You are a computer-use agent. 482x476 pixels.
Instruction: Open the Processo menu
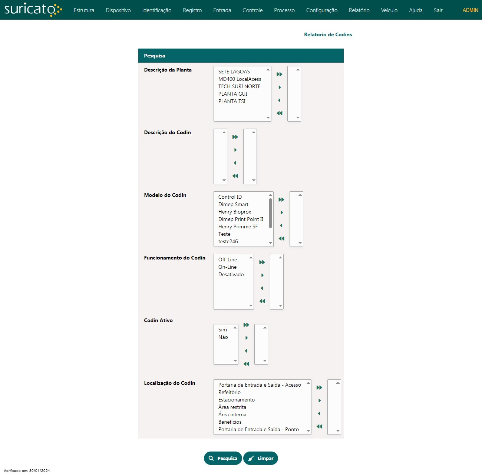pos(284,10)
